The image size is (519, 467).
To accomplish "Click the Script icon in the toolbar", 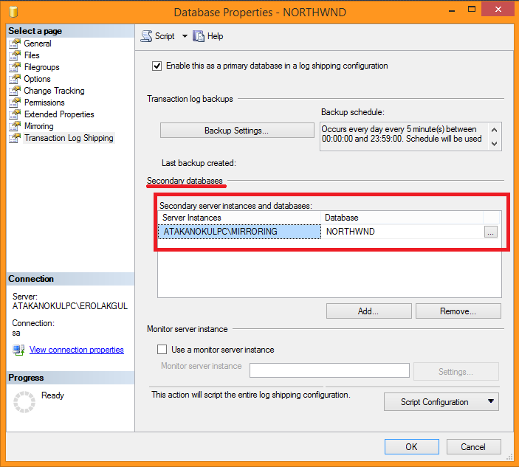I will (146, 36).
